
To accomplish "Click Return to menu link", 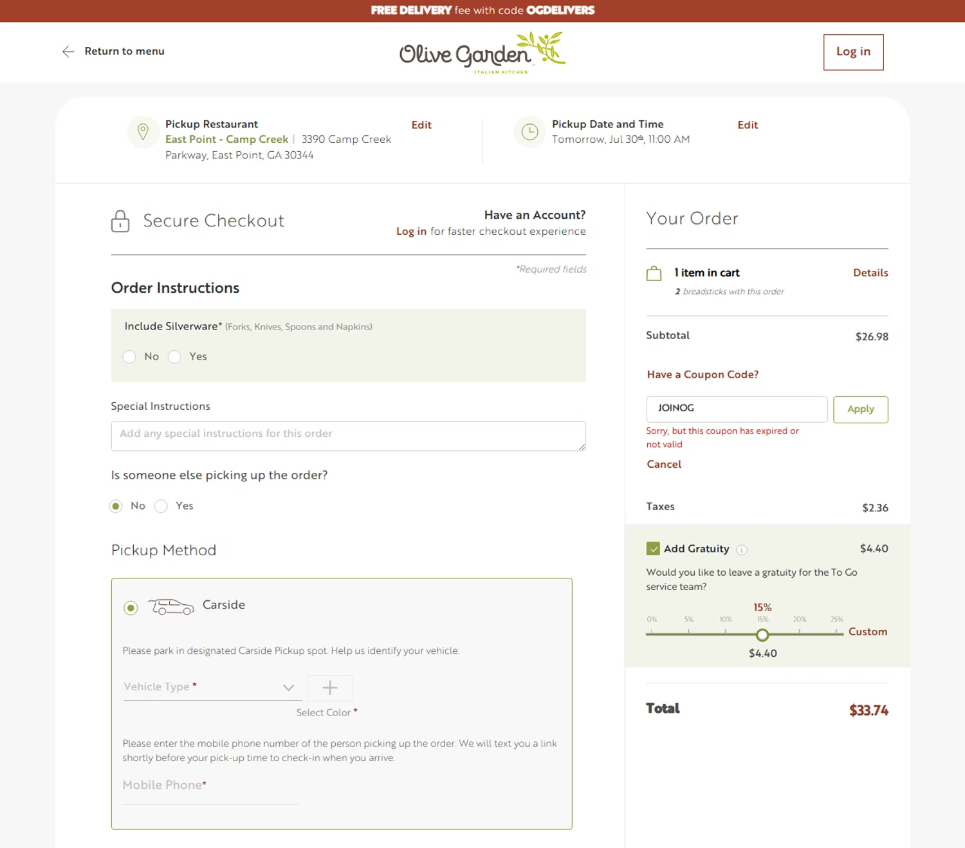I will (125, 51).
